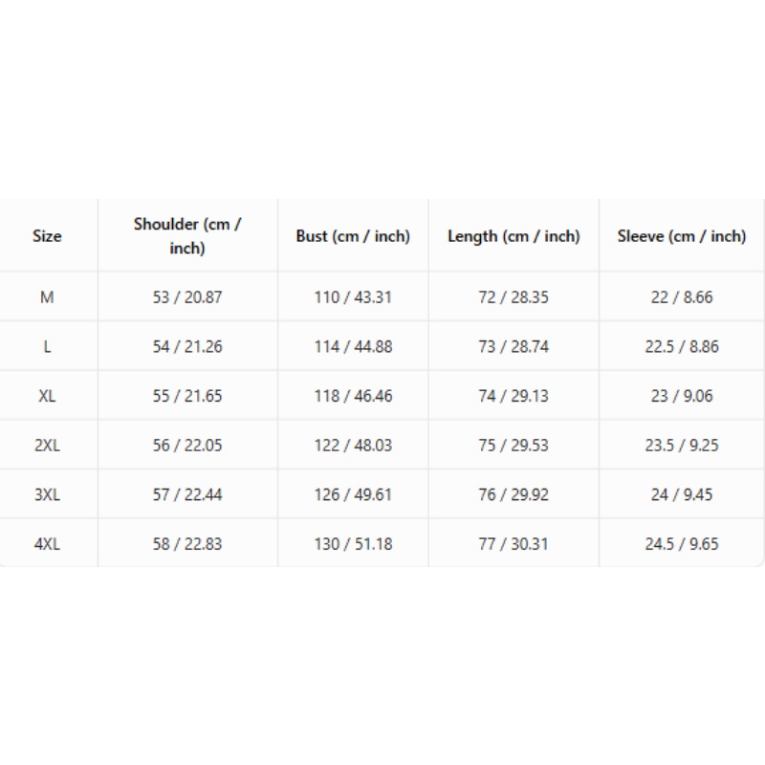The image size is (765, 765).
Task: Click the Bust (cm / inch) header
Action: (x=353, y=236)
